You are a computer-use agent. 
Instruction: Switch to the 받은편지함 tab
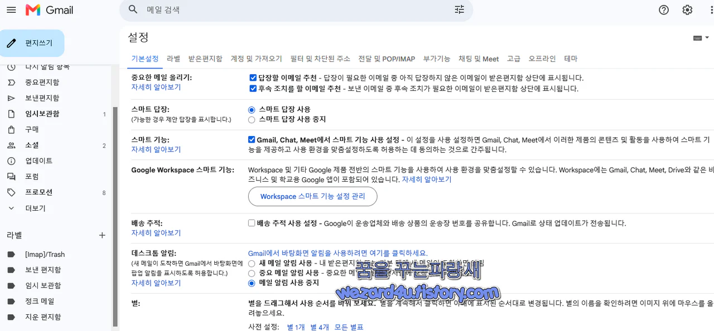tap(205, 59)
